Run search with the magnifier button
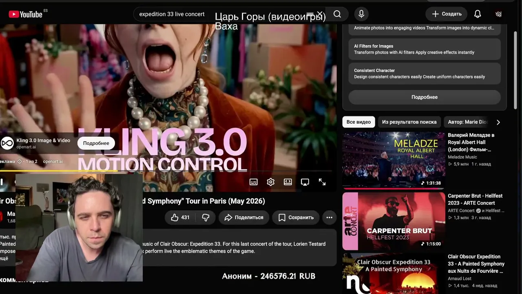Image resolution: width=522 pixels, height=294 pixels. pos(337,14)
